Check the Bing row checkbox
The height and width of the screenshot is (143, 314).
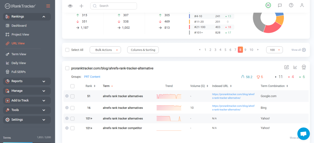coord(72,108)
